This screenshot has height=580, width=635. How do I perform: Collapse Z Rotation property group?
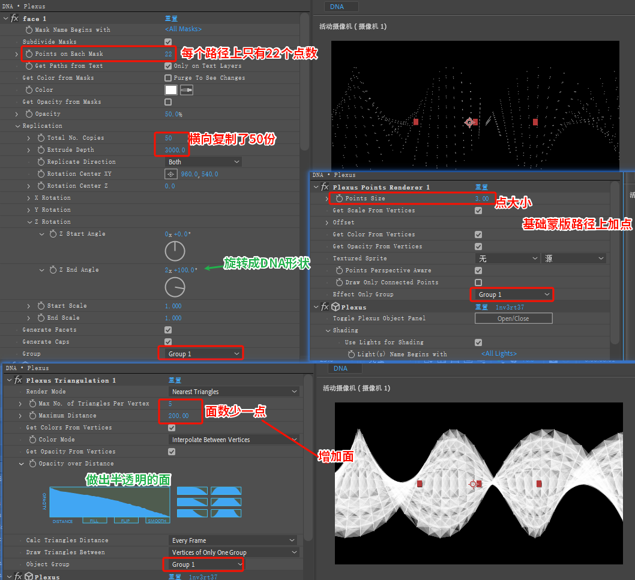pyautogui.click(x=30, y=222)
